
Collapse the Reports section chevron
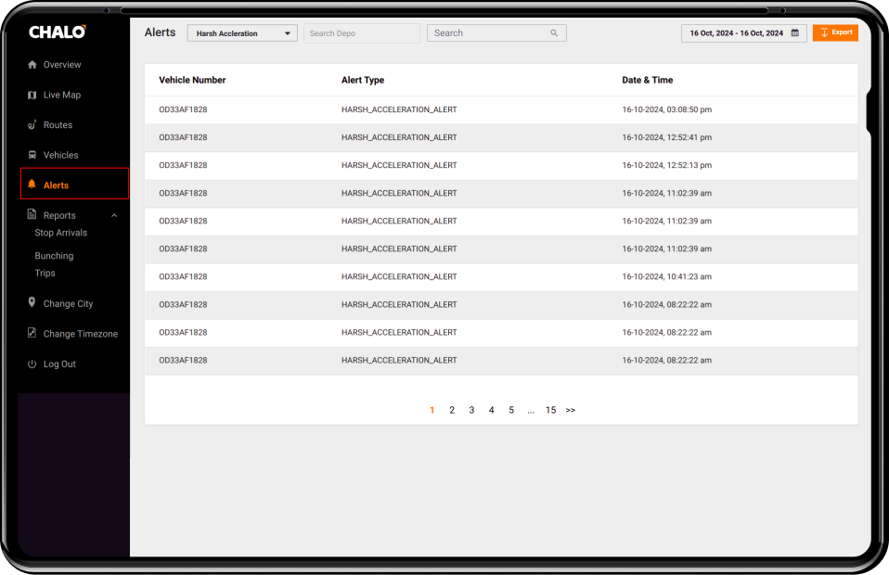[114, 216]
